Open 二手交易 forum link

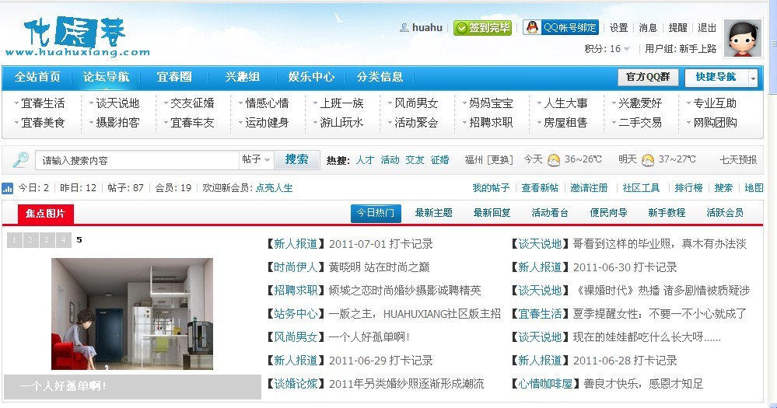coord(640,122)
